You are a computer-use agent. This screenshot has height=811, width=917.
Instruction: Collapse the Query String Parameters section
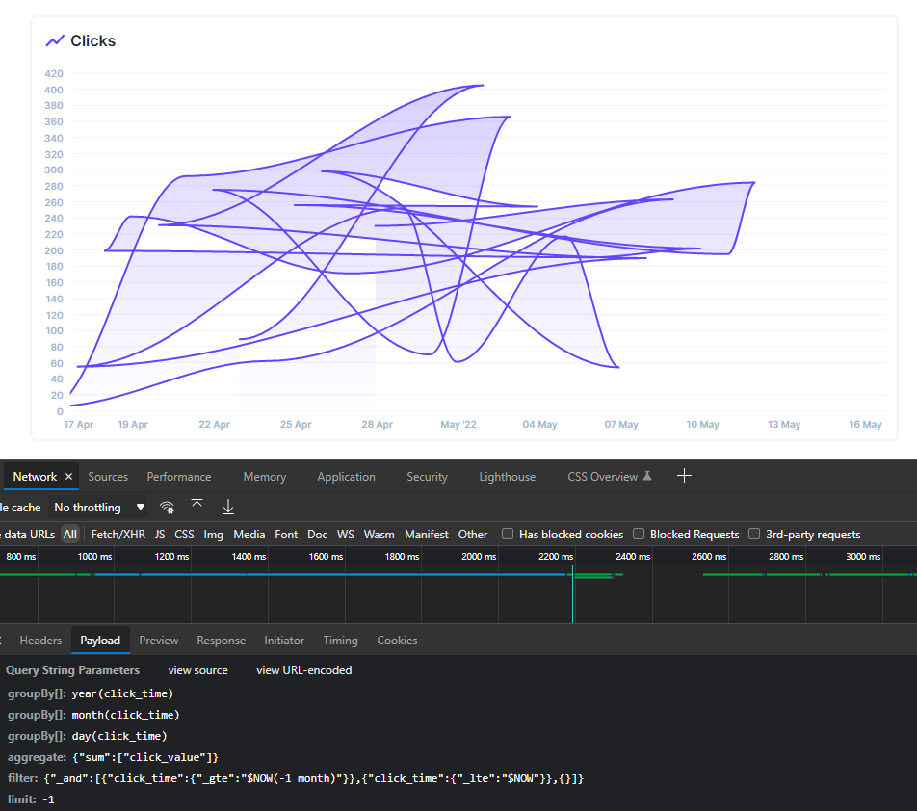[72, 670]
